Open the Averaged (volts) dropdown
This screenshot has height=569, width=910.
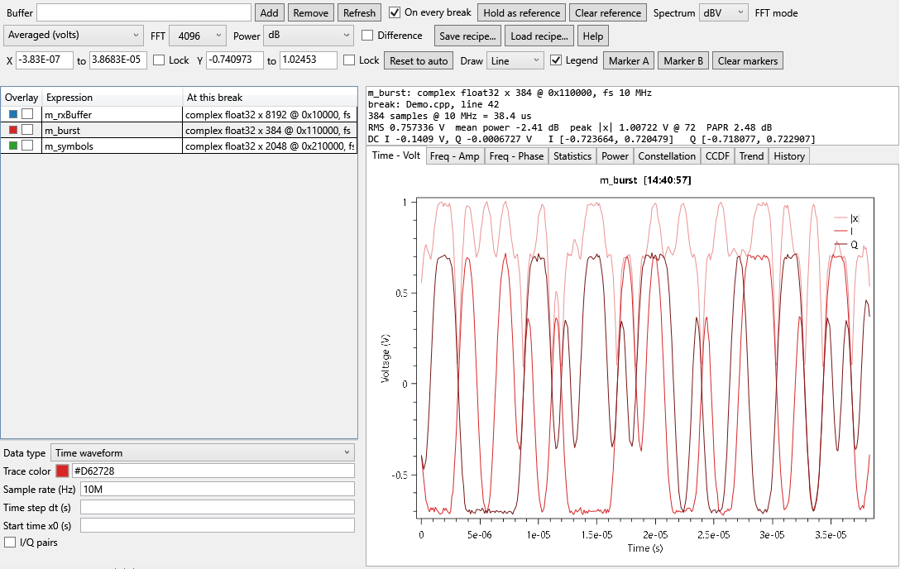[73, 36]
